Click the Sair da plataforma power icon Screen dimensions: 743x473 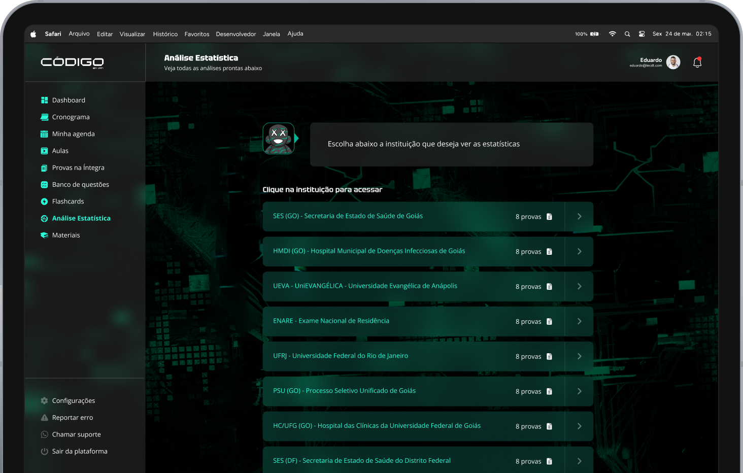tap(44, 451)
